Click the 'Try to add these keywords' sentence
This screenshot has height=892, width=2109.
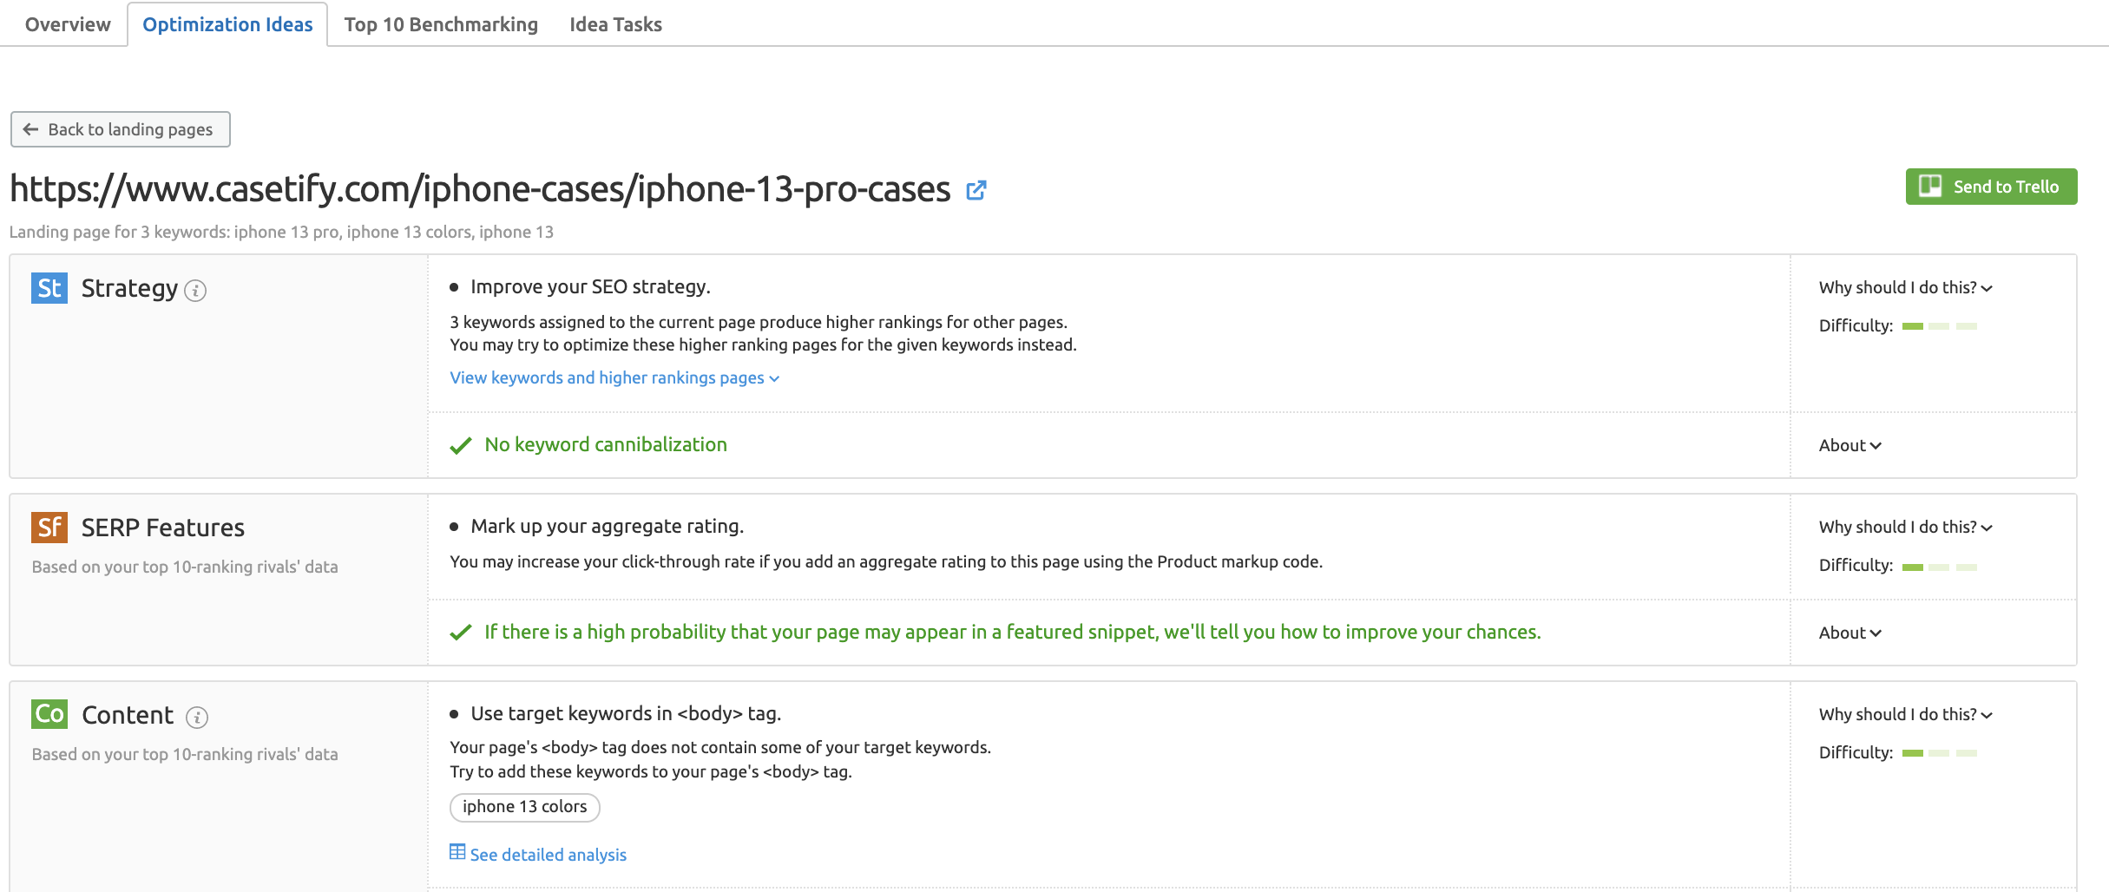click(651, 772)
